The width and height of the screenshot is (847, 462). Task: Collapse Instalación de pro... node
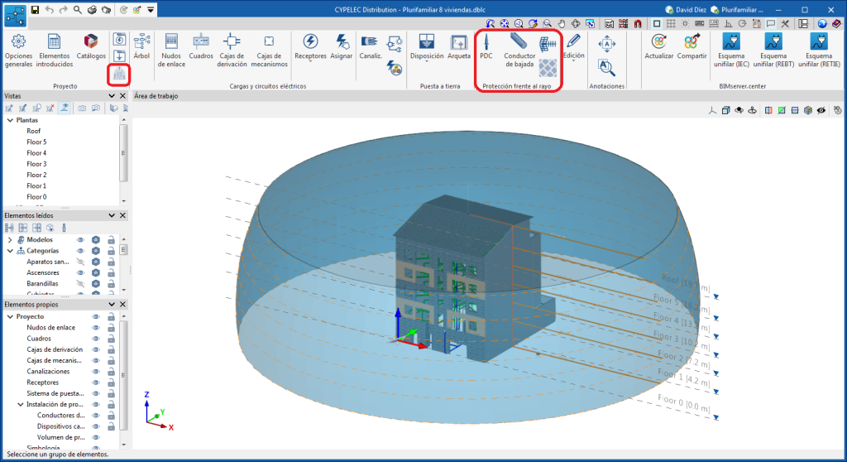click(x=21, y=404)
